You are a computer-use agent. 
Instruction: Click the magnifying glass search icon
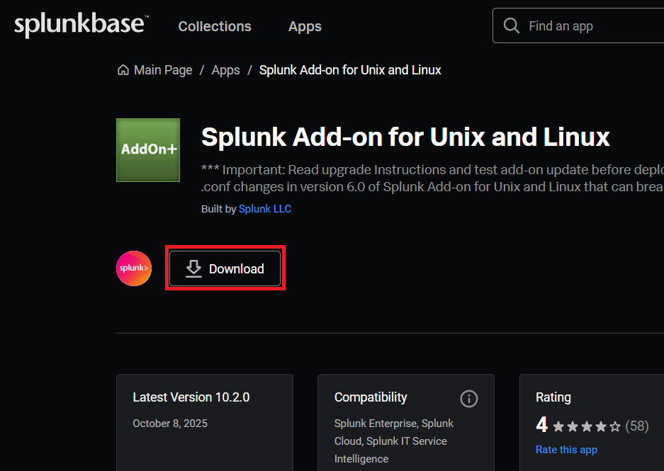pyautogui.click(x=511, y=26)
